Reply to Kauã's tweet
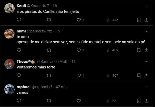Viewport: 155px width, 107px height. [19, 20]
